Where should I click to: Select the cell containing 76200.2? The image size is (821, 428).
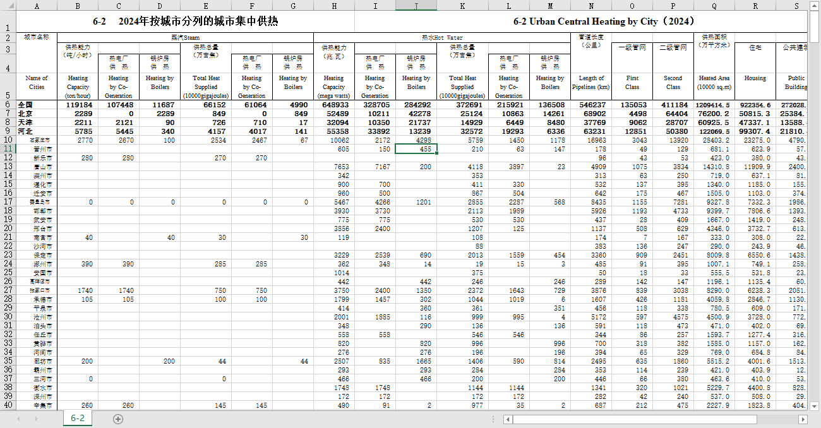pos(714,114)
